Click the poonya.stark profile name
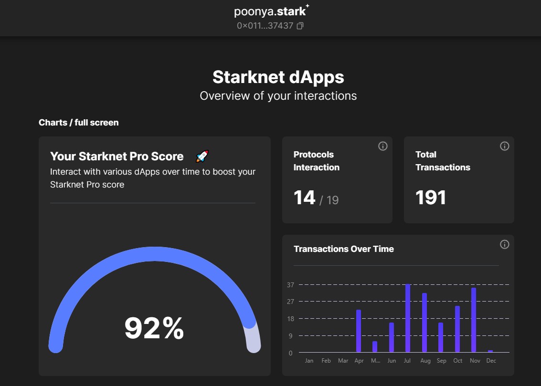This screenshot has width=541, height=386. pos(270,10)
